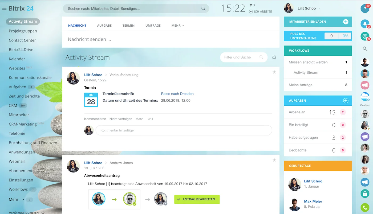Collapse the left menu with hamburger icon
The width and height of the screenshot is (373, 214).
[4, 9]
